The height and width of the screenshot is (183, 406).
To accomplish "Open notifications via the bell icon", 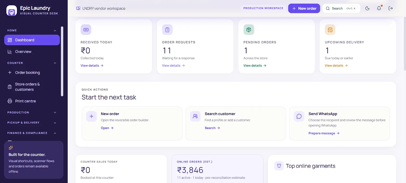I will pyautogui.click(x=379, y=8).
